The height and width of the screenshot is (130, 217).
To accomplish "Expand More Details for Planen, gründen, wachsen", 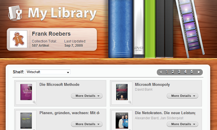I will pos(87,124).
